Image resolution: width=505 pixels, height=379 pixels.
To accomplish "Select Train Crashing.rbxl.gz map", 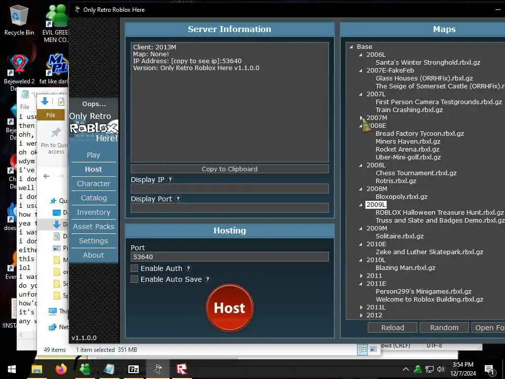I will pos(409,110).
